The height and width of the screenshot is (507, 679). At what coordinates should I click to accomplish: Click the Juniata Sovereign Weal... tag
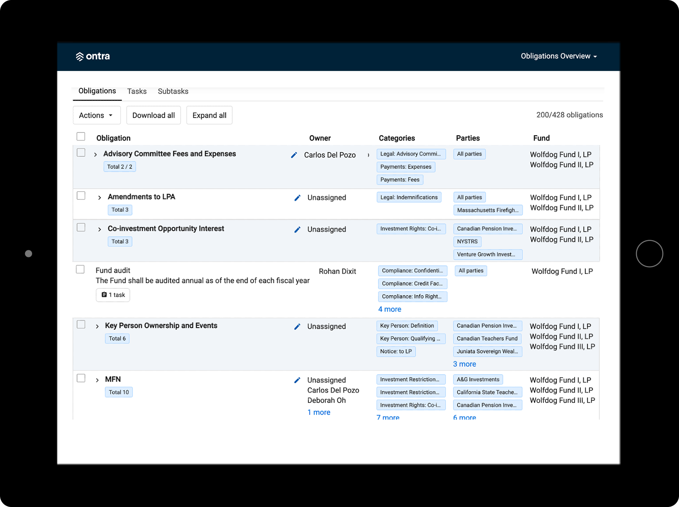488,351
